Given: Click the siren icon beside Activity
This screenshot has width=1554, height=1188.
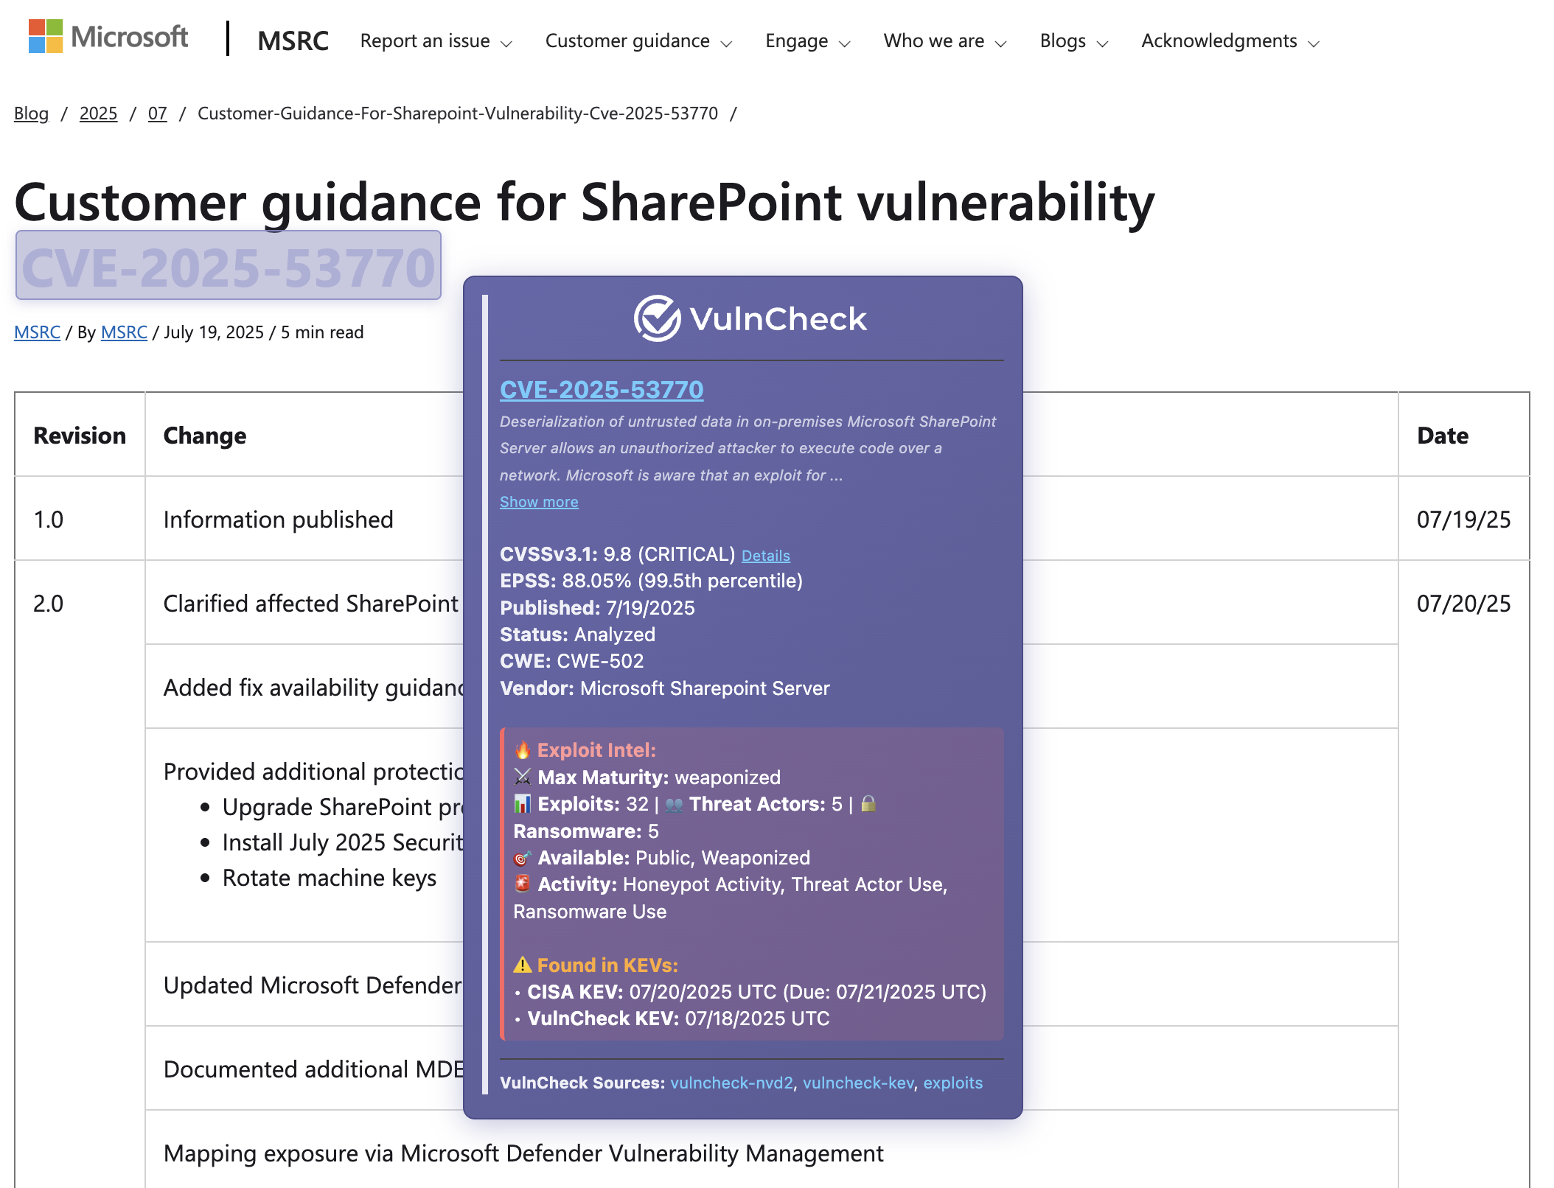Looking at the screenshot, I should 523,884.
